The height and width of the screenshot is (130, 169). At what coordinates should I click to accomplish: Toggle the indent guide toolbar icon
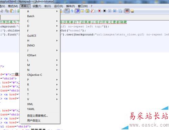click(77, 11)
